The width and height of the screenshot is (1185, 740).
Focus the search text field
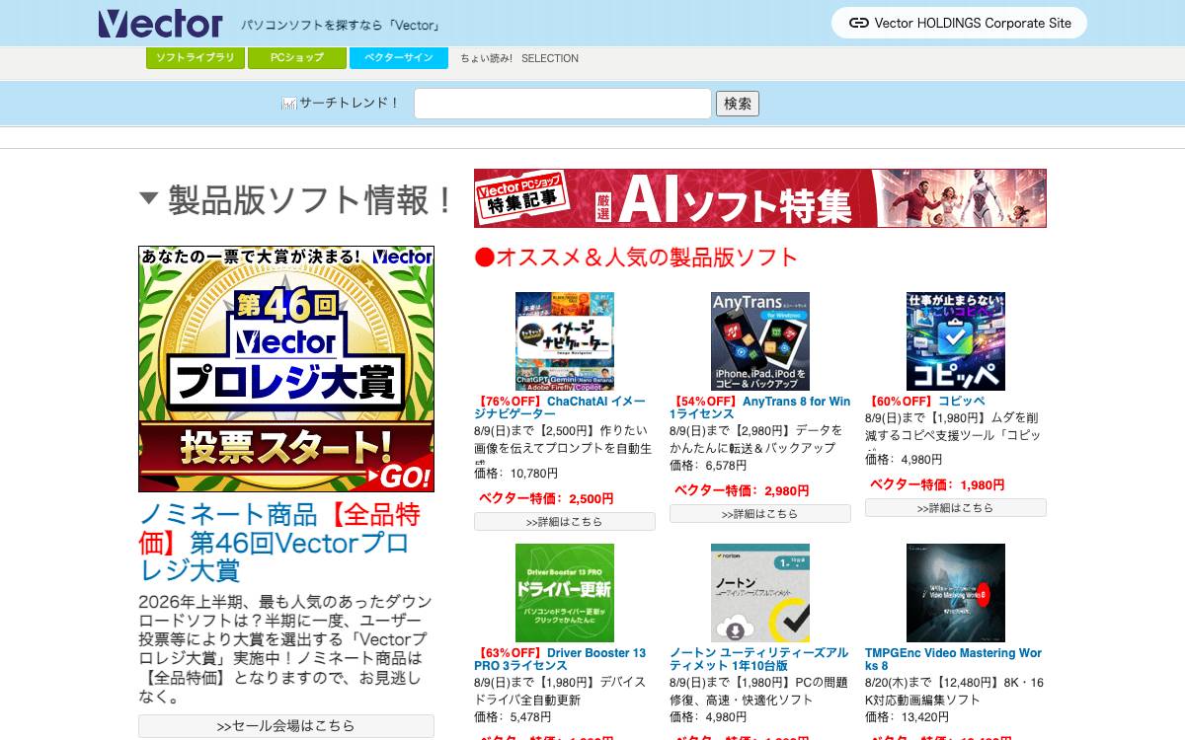tap(563, 104)
